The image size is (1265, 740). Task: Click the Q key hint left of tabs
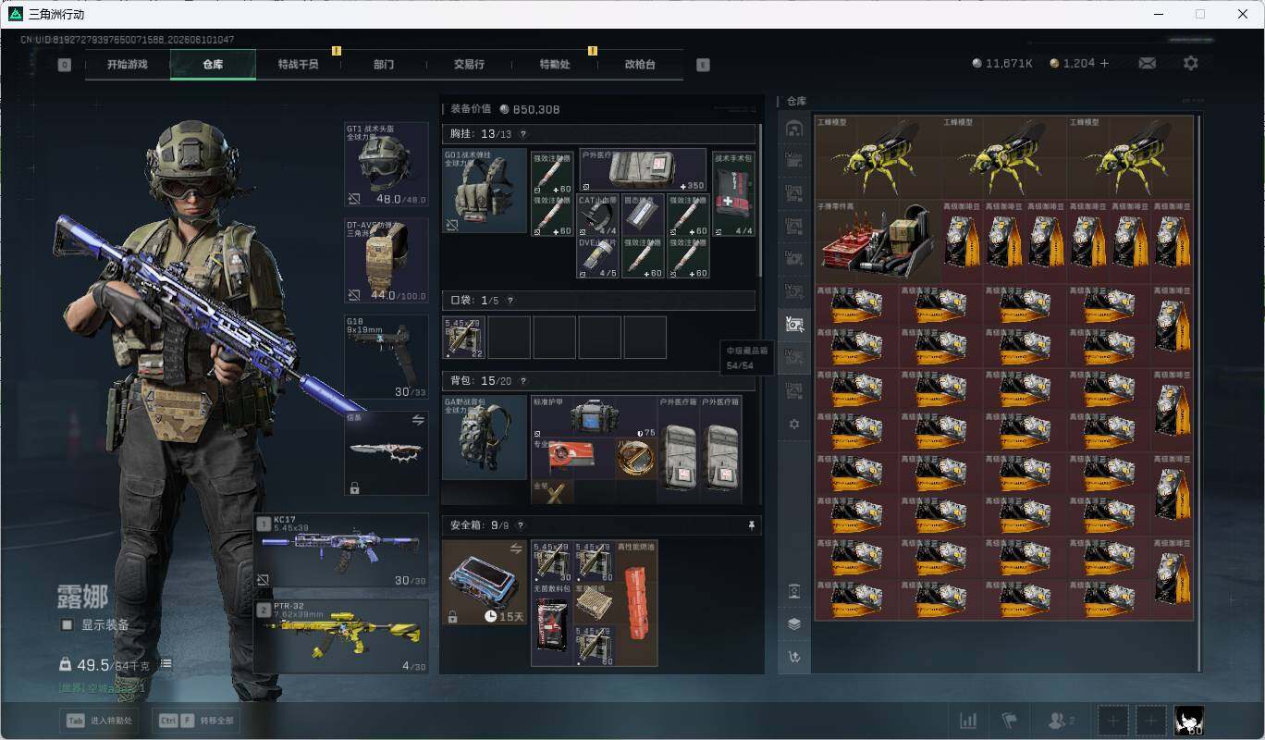(64, 65)
